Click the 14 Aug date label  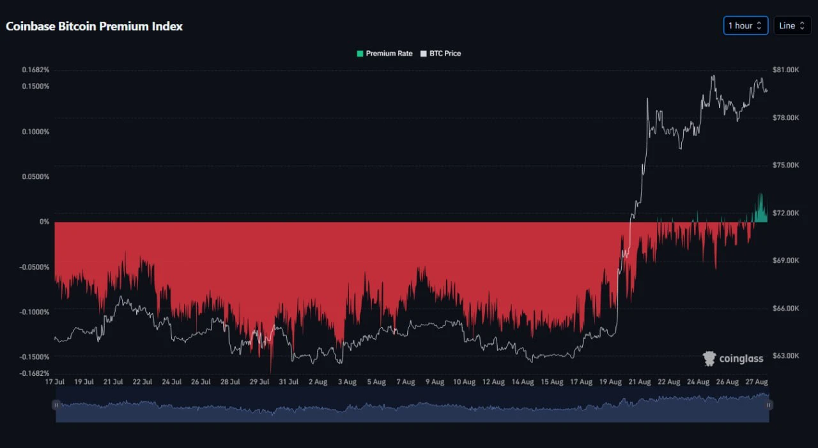point(523,382)
